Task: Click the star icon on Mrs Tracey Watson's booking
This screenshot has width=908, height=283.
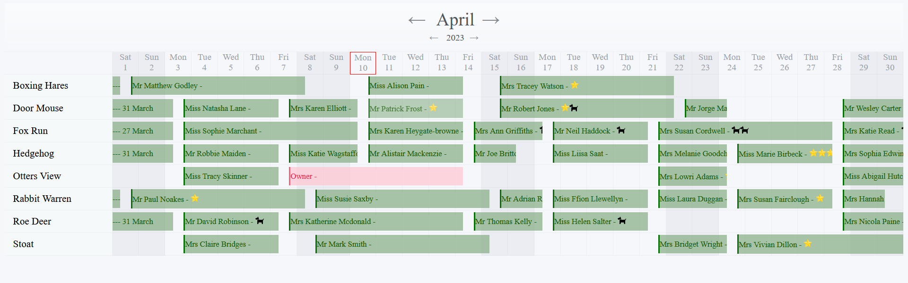Action: 575,85
